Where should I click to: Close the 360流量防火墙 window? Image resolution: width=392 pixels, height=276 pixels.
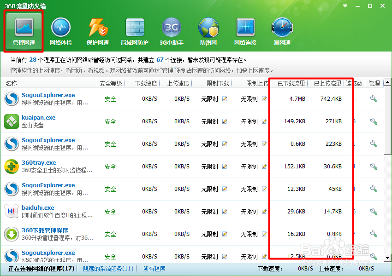[382, 6]
